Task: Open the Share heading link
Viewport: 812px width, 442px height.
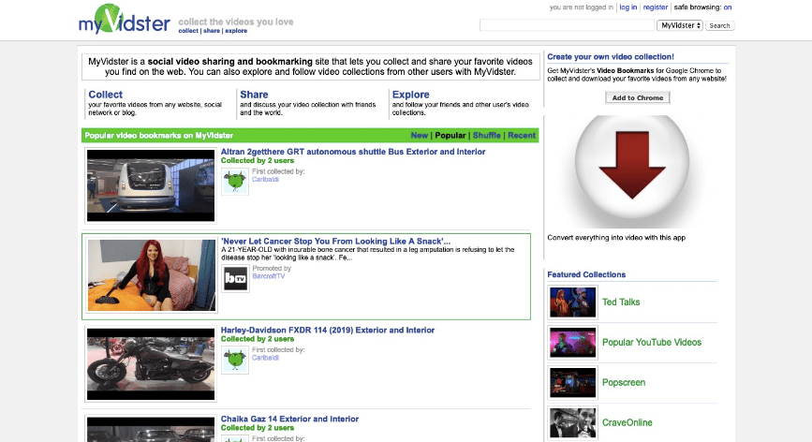Action: tap(254, 95)
